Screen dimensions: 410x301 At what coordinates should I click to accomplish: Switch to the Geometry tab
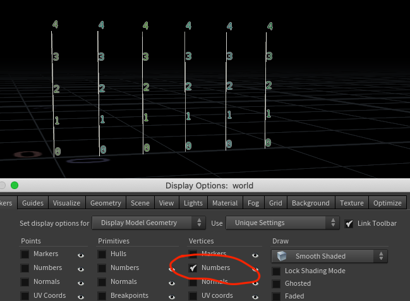[x=106, y=203]
